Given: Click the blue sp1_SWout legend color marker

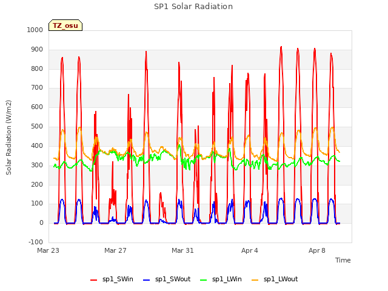Looking at the screenshot, I should 147,280.
